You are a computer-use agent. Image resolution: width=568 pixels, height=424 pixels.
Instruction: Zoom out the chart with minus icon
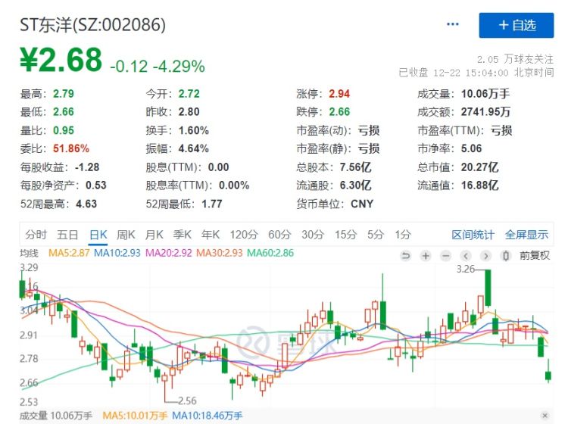446,256
